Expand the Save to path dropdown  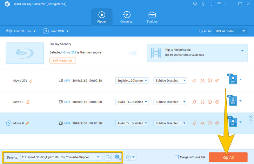pos(98,157)
